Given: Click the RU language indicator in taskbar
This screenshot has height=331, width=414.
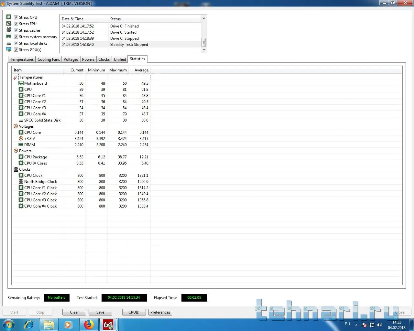Looking at the screenshot, I should (347, 324).
